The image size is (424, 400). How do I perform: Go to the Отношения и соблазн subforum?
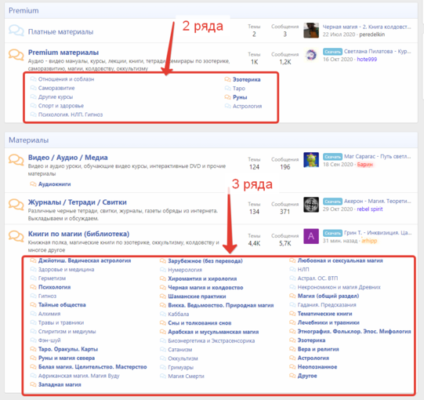[67, 79]
